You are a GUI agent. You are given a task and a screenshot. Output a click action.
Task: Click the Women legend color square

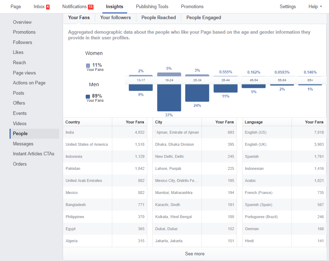(88, 66)
